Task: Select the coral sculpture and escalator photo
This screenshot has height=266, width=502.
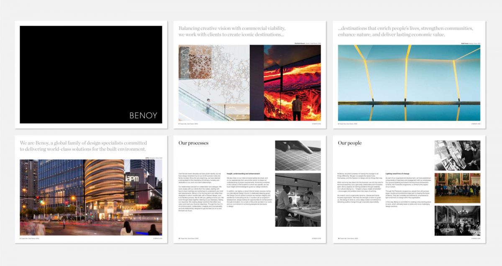Action: [214, 83]
